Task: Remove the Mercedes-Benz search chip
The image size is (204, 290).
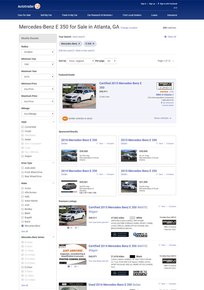Action: point(79,44)
